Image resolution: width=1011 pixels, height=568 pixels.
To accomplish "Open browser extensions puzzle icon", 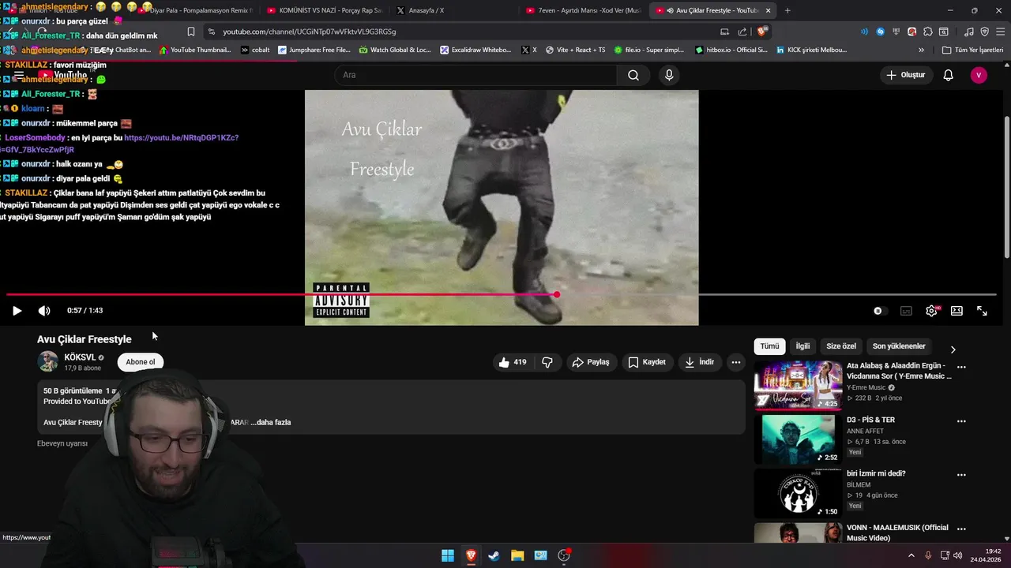I will click(927, 32).
